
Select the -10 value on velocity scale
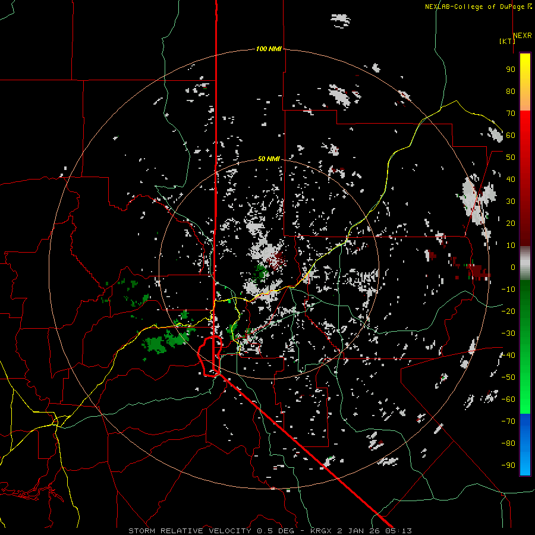(x=508, y=289)
